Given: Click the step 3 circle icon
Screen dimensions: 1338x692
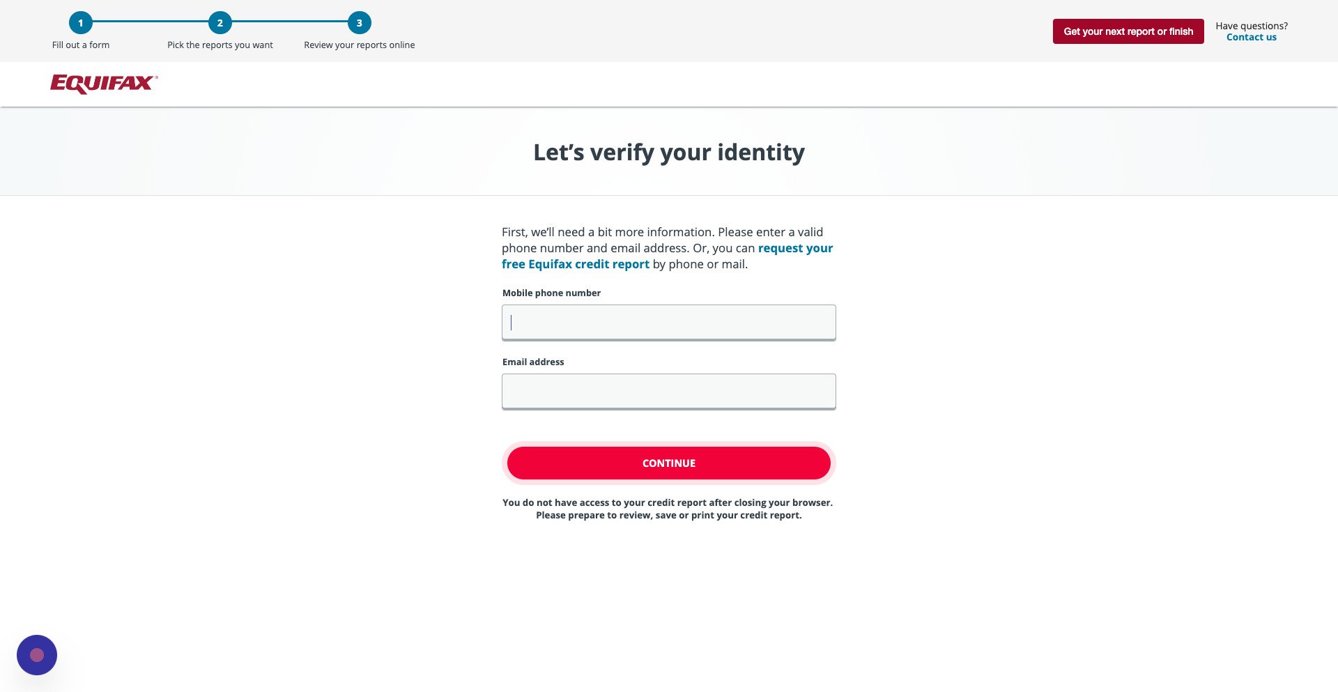Looking at the screenshot, I should [360, 23].
